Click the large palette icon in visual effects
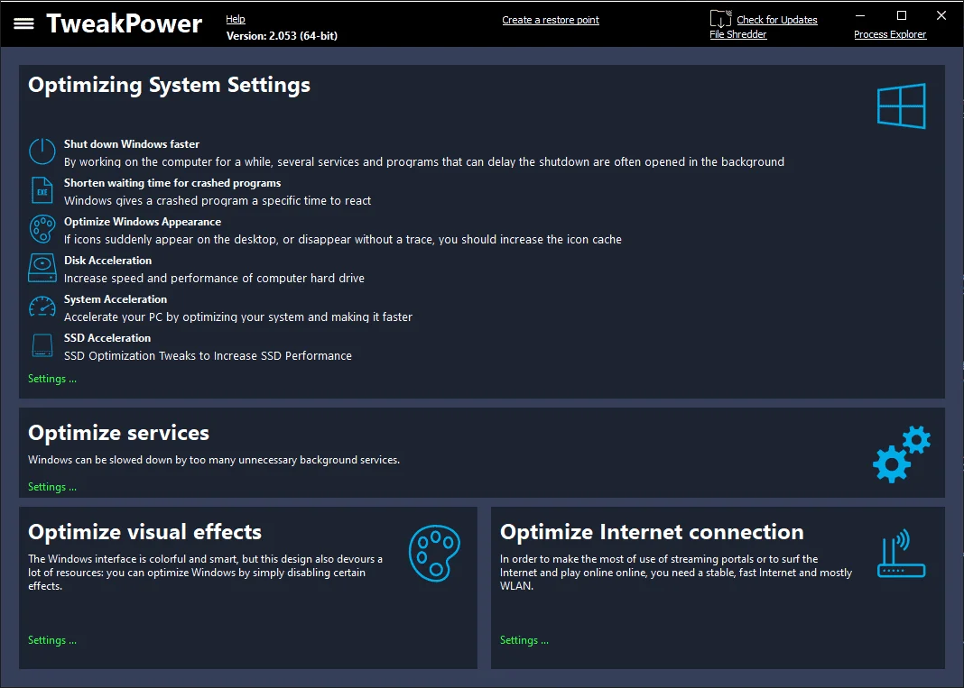Screen dimensions: 964x688 point(435,554)
